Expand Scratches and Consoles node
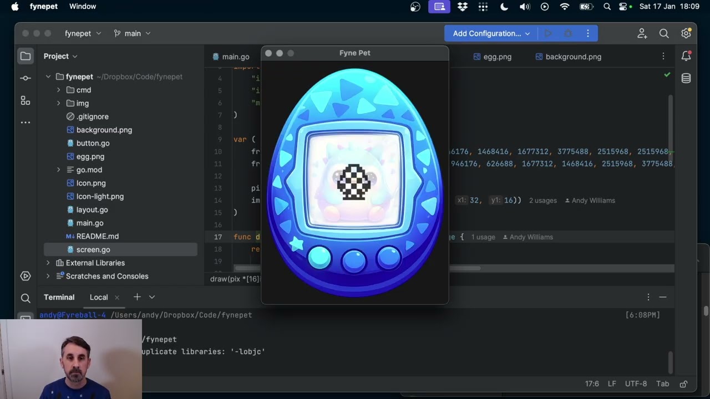710x399 pixels. (48, 276)
